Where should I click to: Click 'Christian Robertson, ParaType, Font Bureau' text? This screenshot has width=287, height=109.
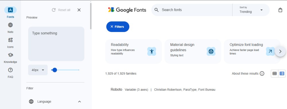pyautogui.click(x=185, y=90)
